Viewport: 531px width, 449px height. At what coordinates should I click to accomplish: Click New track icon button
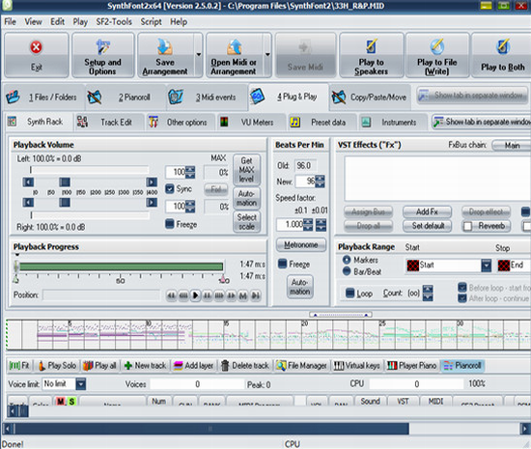tap(145, 365)
